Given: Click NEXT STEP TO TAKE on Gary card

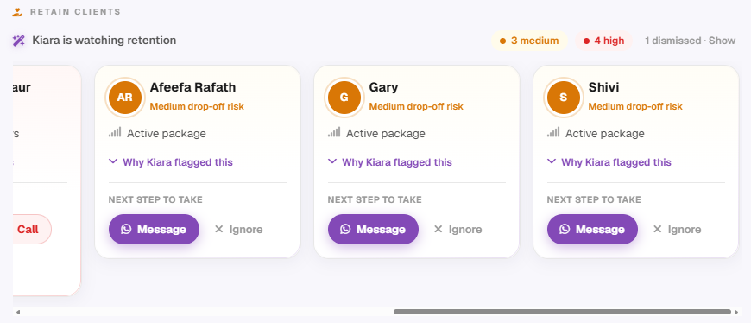Looking at the screenshot, I should coord(375,199).
